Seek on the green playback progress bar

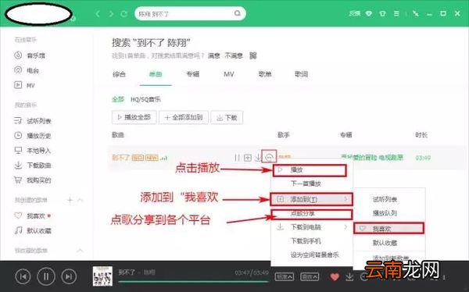click(193, 282)
